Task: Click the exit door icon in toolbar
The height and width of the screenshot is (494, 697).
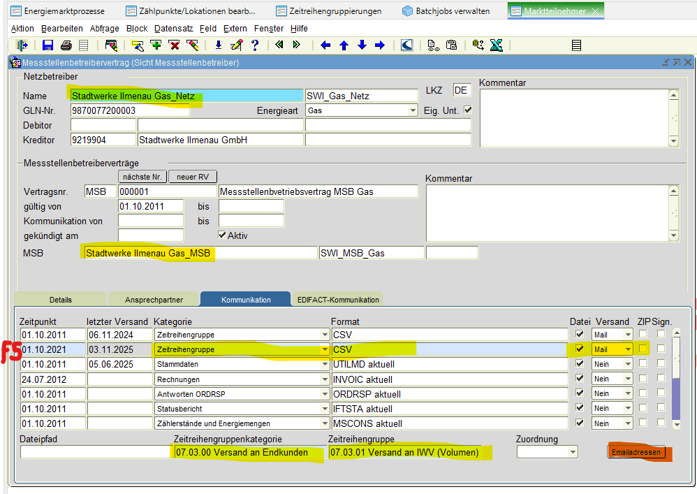Action: coord(21,45)
